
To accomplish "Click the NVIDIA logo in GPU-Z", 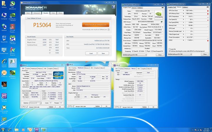I will [159, 15].
